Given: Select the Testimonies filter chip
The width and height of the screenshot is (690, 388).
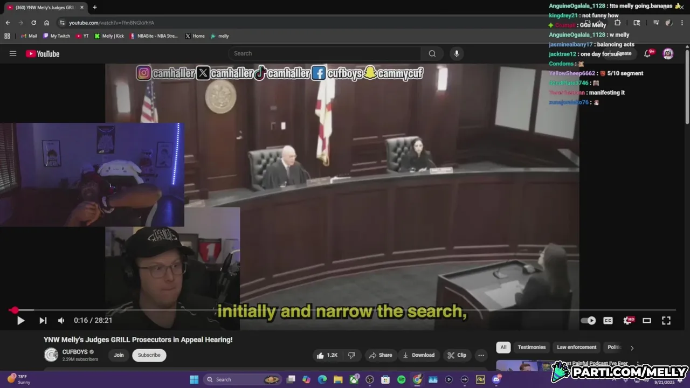Looking at the screenshot, I should 532,347.
